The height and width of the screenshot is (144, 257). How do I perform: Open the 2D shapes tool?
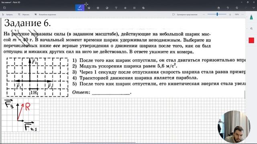click(89, 8)
